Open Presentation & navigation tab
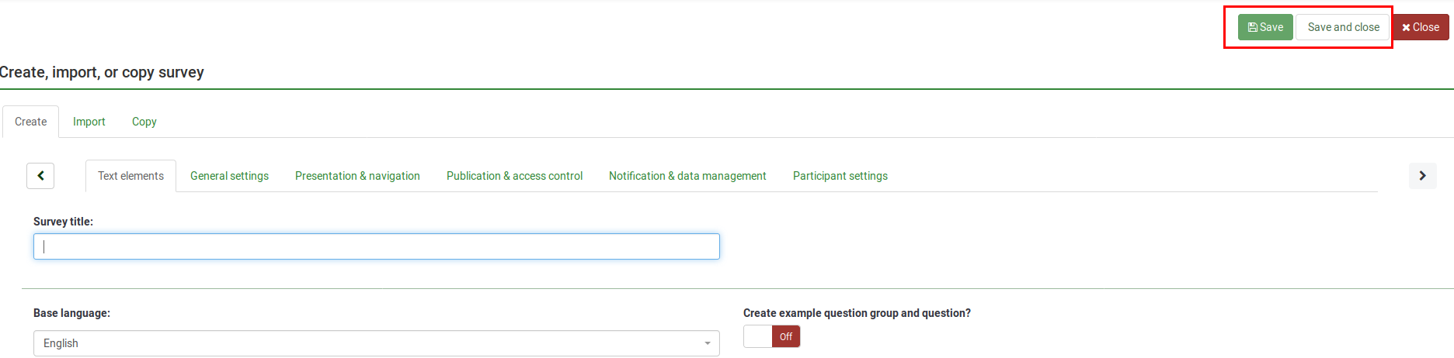Viewport: 1454px width, 358px height. [357, 176]
